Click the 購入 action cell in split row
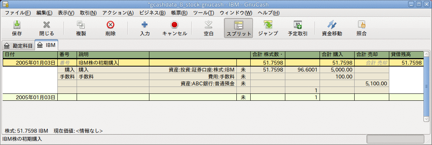Image resolution: width=432 pixels, height=145 pixels. pyautogui.click(x=67, y=70)
